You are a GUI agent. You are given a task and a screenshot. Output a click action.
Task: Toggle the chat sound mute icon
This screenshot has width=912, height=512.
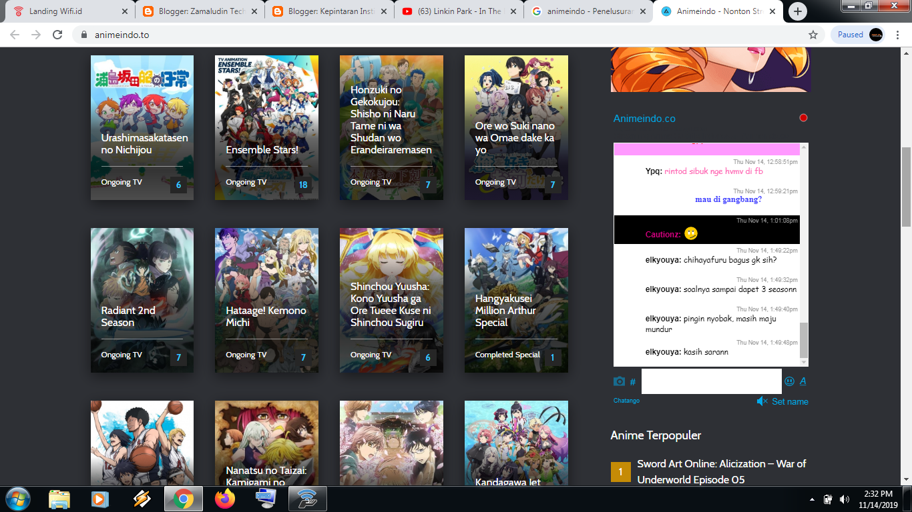click(762, 401)
